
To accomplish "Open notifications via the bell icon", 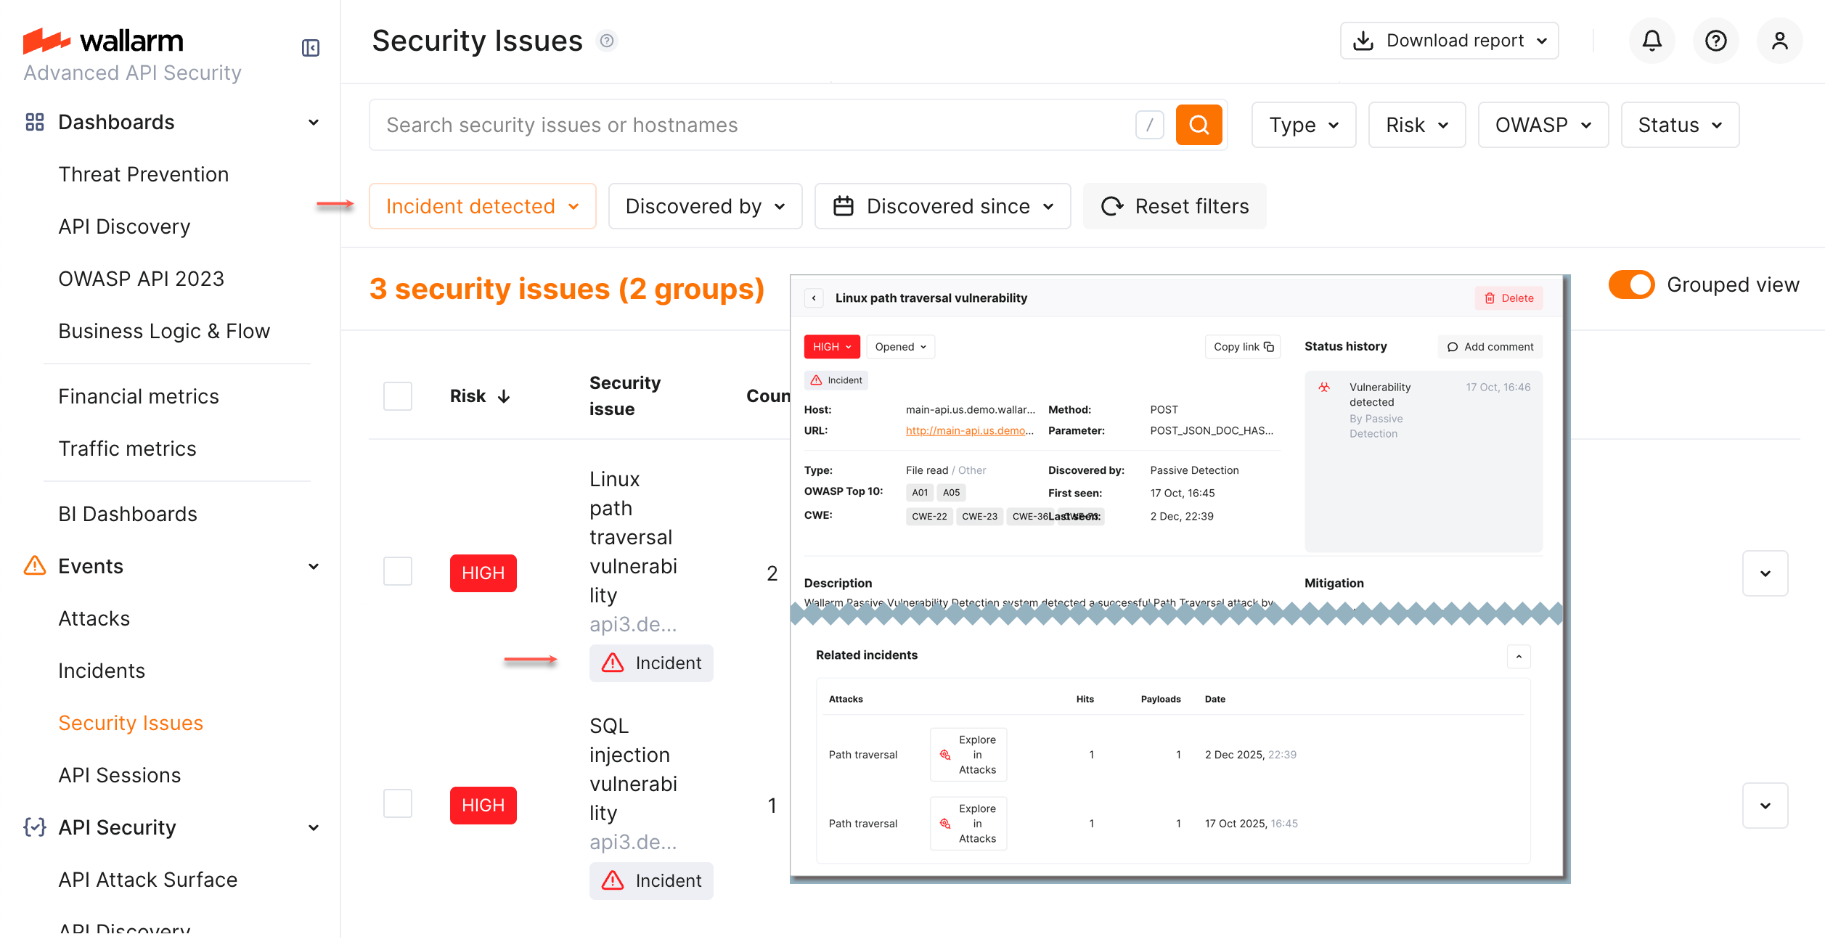I will pyautogui.click(x=1651, y=41).
